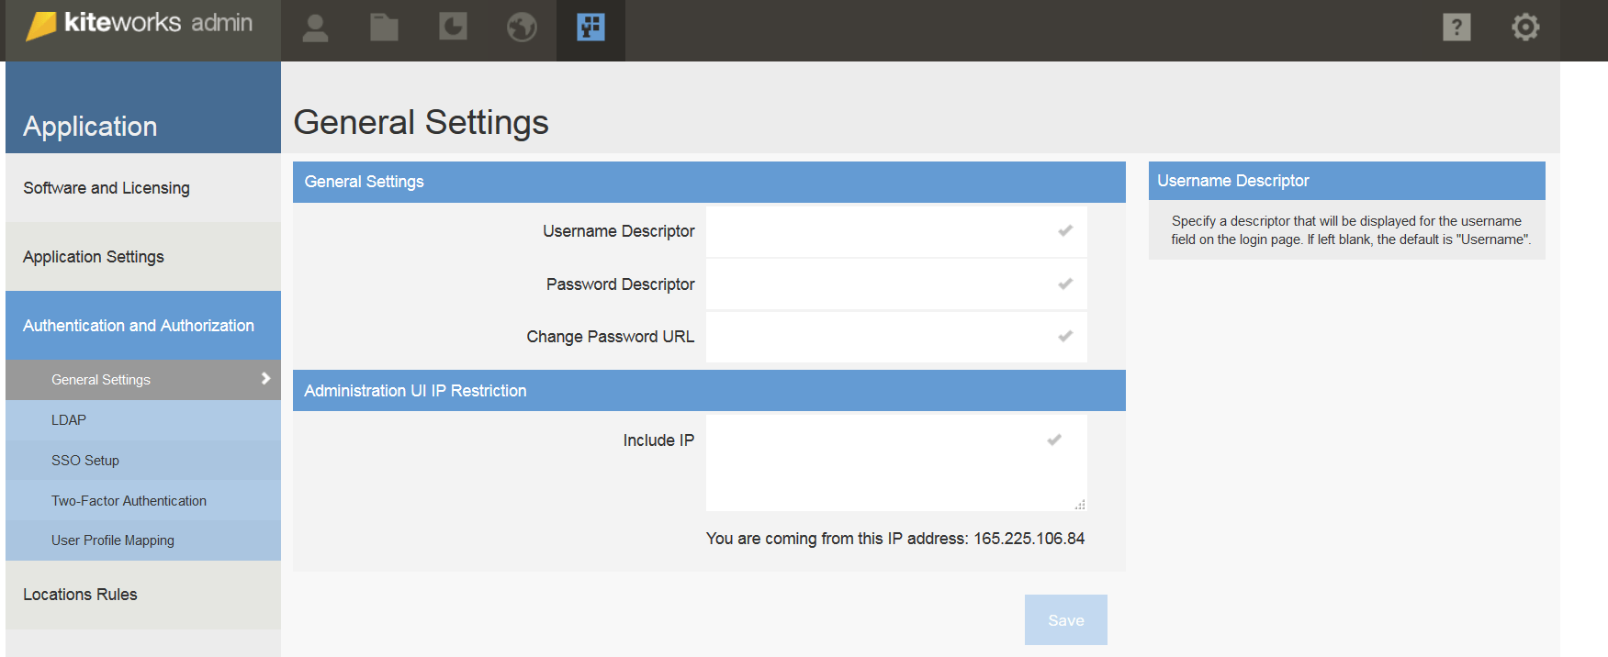Open SSO Setup page
Screen dimensions: 1608x657
tap(143, 460)
